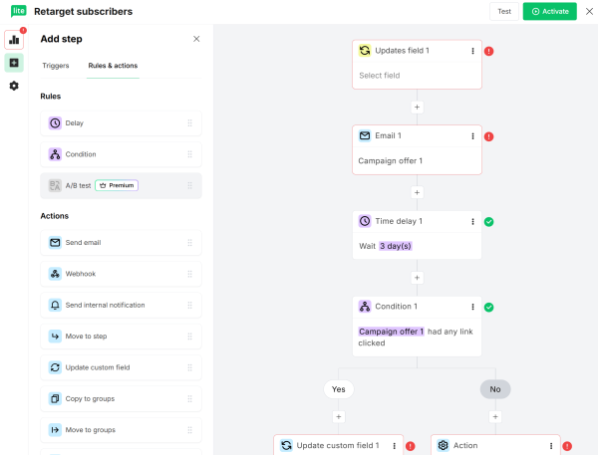Select the Yes branch label
This screenshot has height=455, width=598.
pyautogui.click(x=339, y=389)
